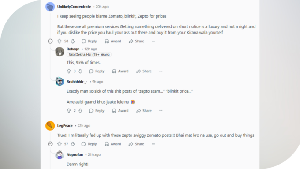The height and width of the screenshot is (169, 300).
Task: Click the Sab Dekha Hai flair tag
Action: 89,55
